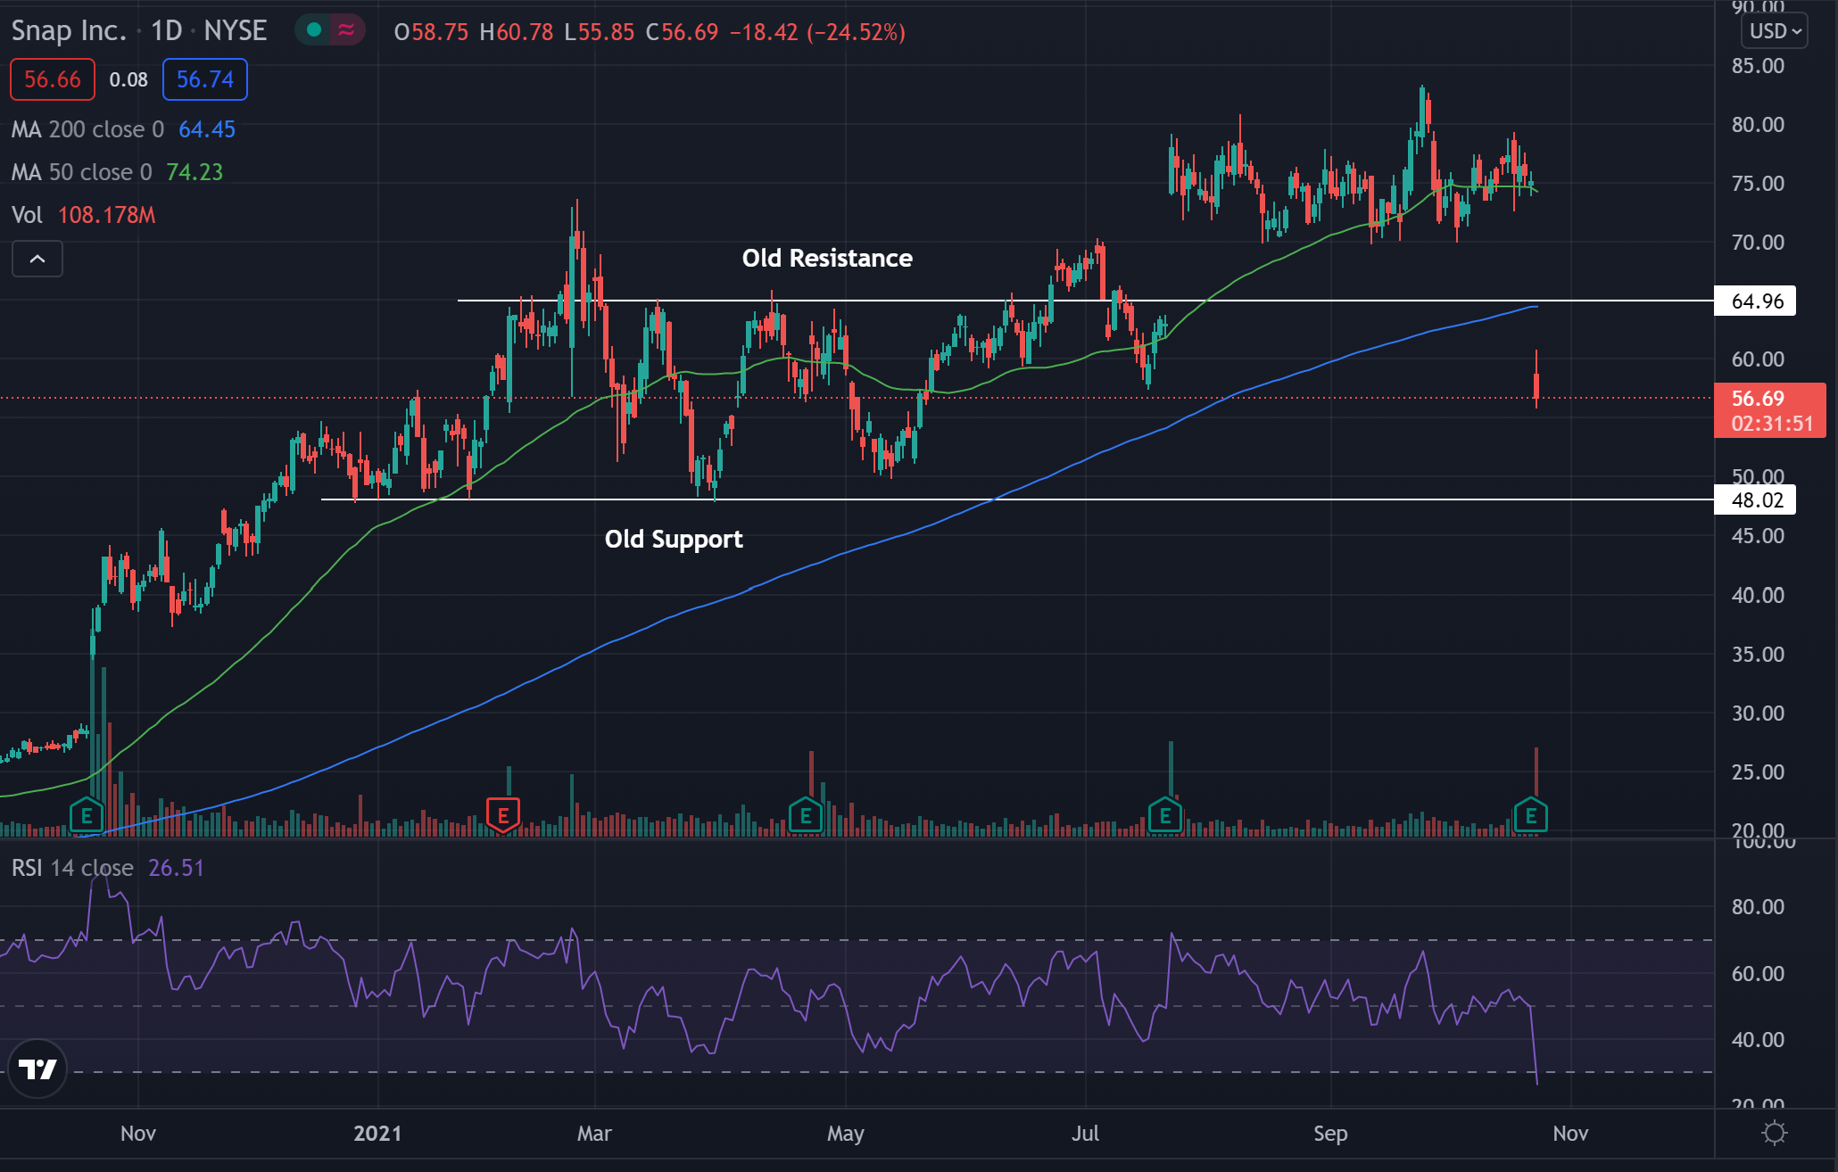Click the pink approximate data indicator icon
Image resolution: width=1838 pixels, height=1172 pixels.
pos(346,31)
